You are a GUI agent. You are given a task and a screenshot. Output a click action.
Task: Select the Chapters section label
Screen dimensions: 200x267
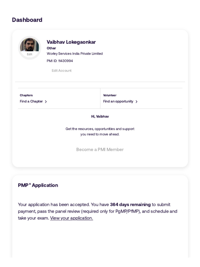point(26,95)
